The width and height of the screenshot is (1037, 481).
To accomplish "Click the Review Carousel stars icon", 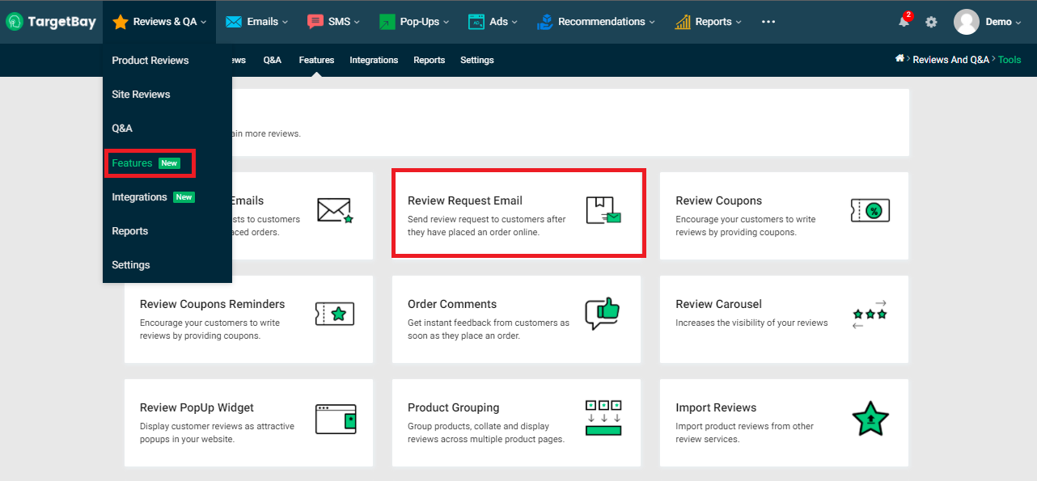I will pos(870,314).
